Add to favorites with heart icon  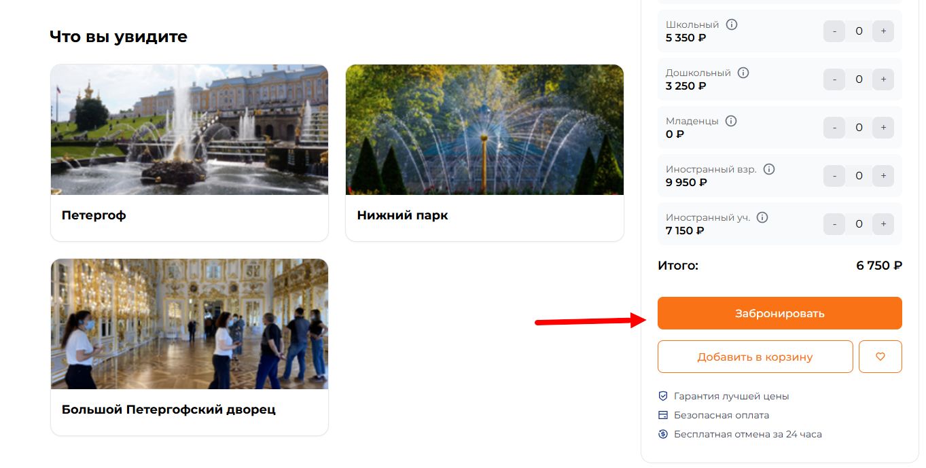[880, 357]
